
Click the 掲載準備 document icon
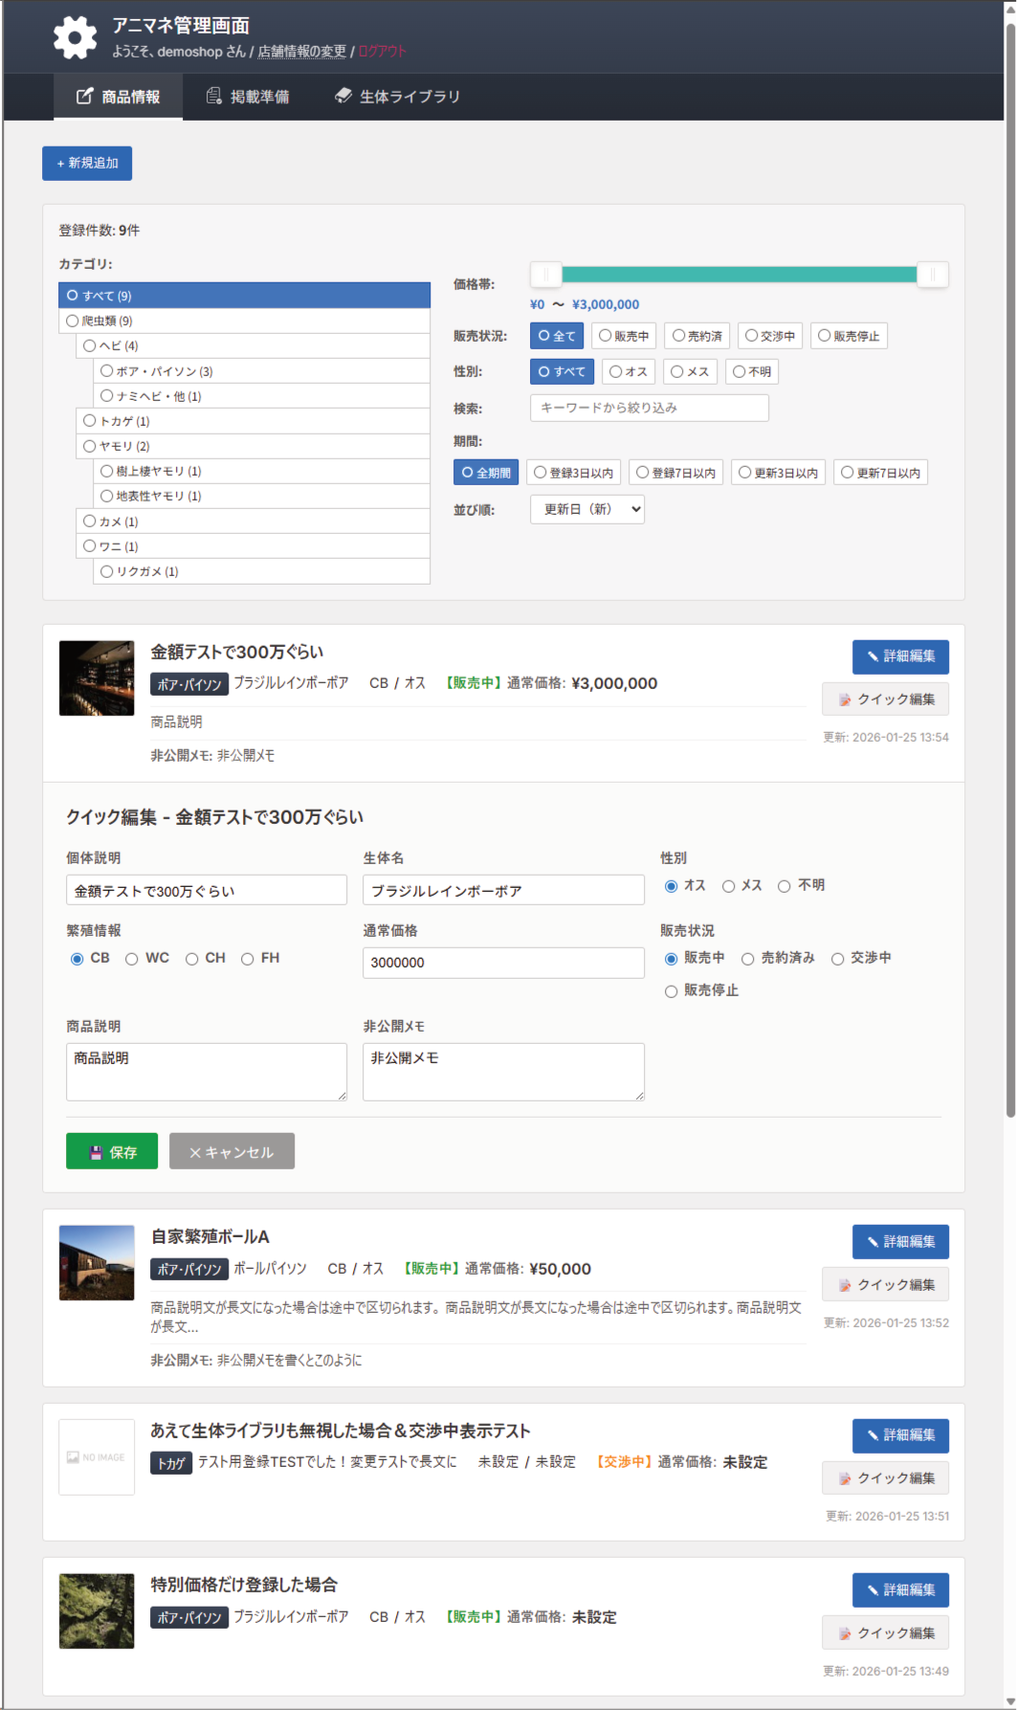click(x=214, y=96)
